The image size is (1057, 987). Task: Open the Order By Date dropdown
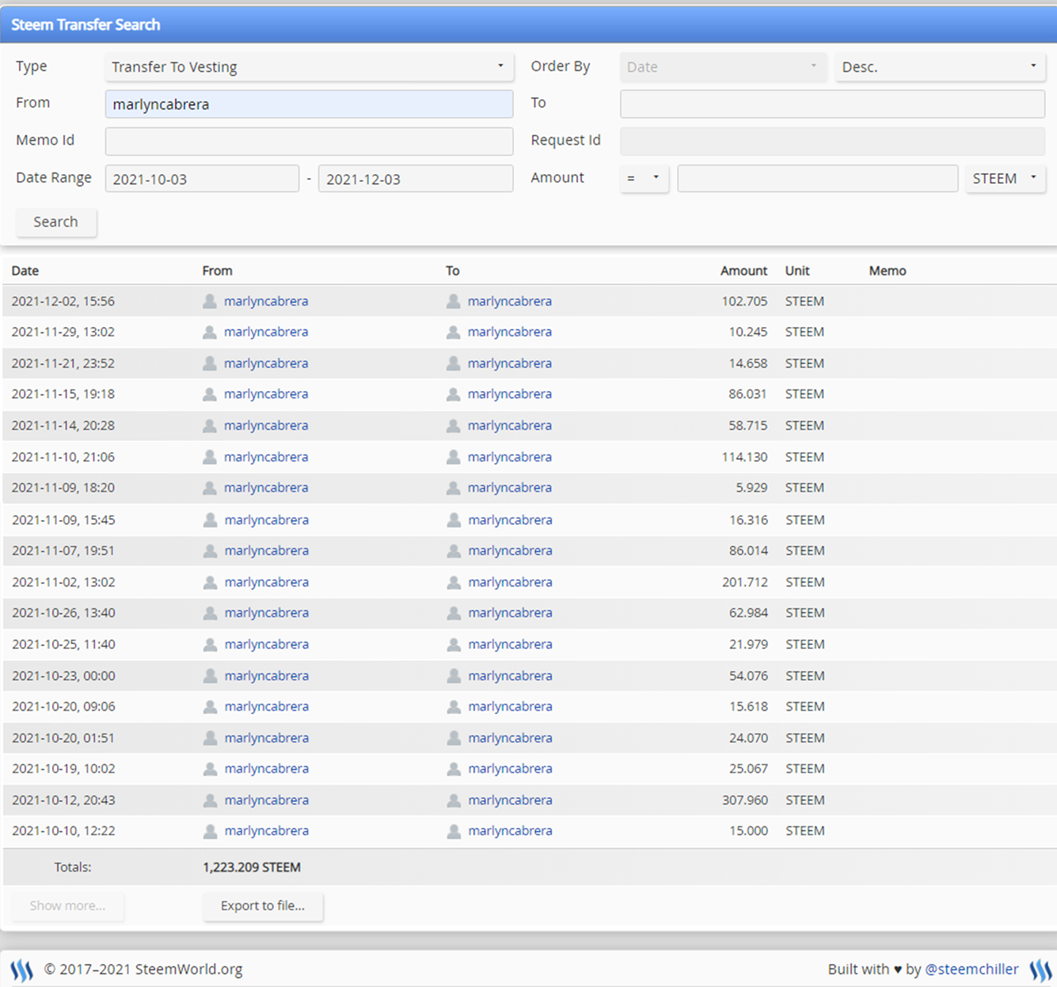[x=723, y=67]
